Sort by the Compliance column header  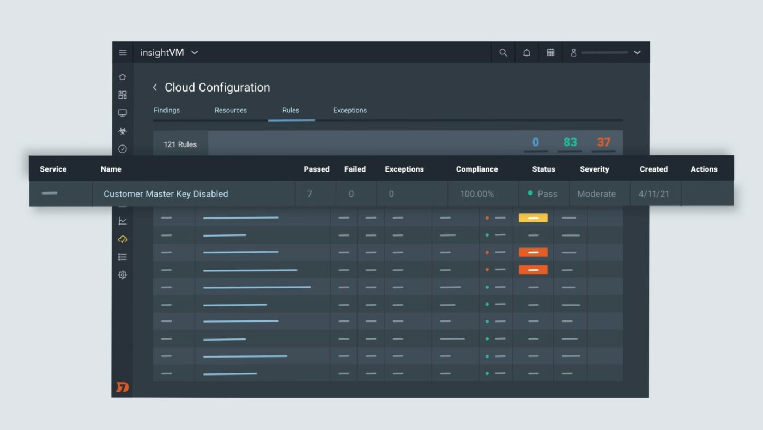click(x=477, y=169)
